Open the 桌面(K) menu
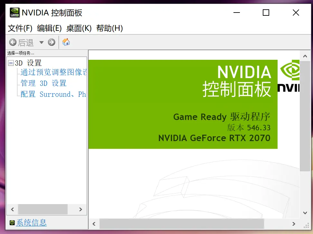Screen dimensions: 313x234 79,28
